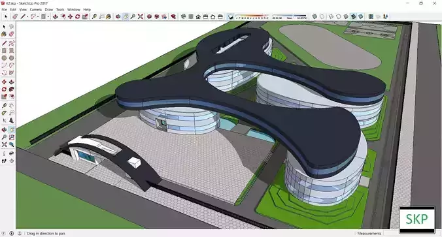Switch to Front view house icon
Viewport: 442px width, 237px height.
198,17
